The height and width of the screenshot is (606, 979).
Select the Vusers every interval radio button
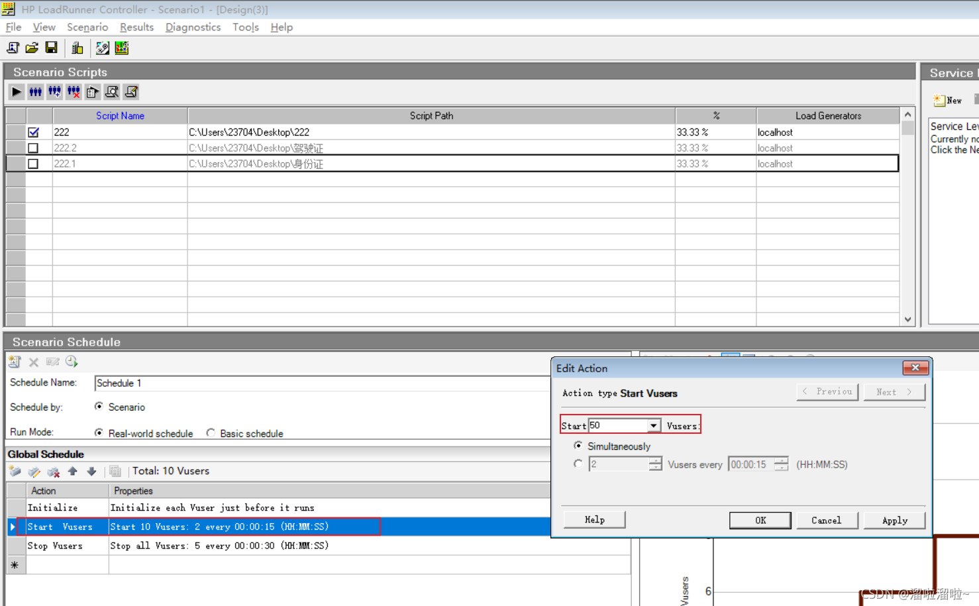[x=578, y=464]
